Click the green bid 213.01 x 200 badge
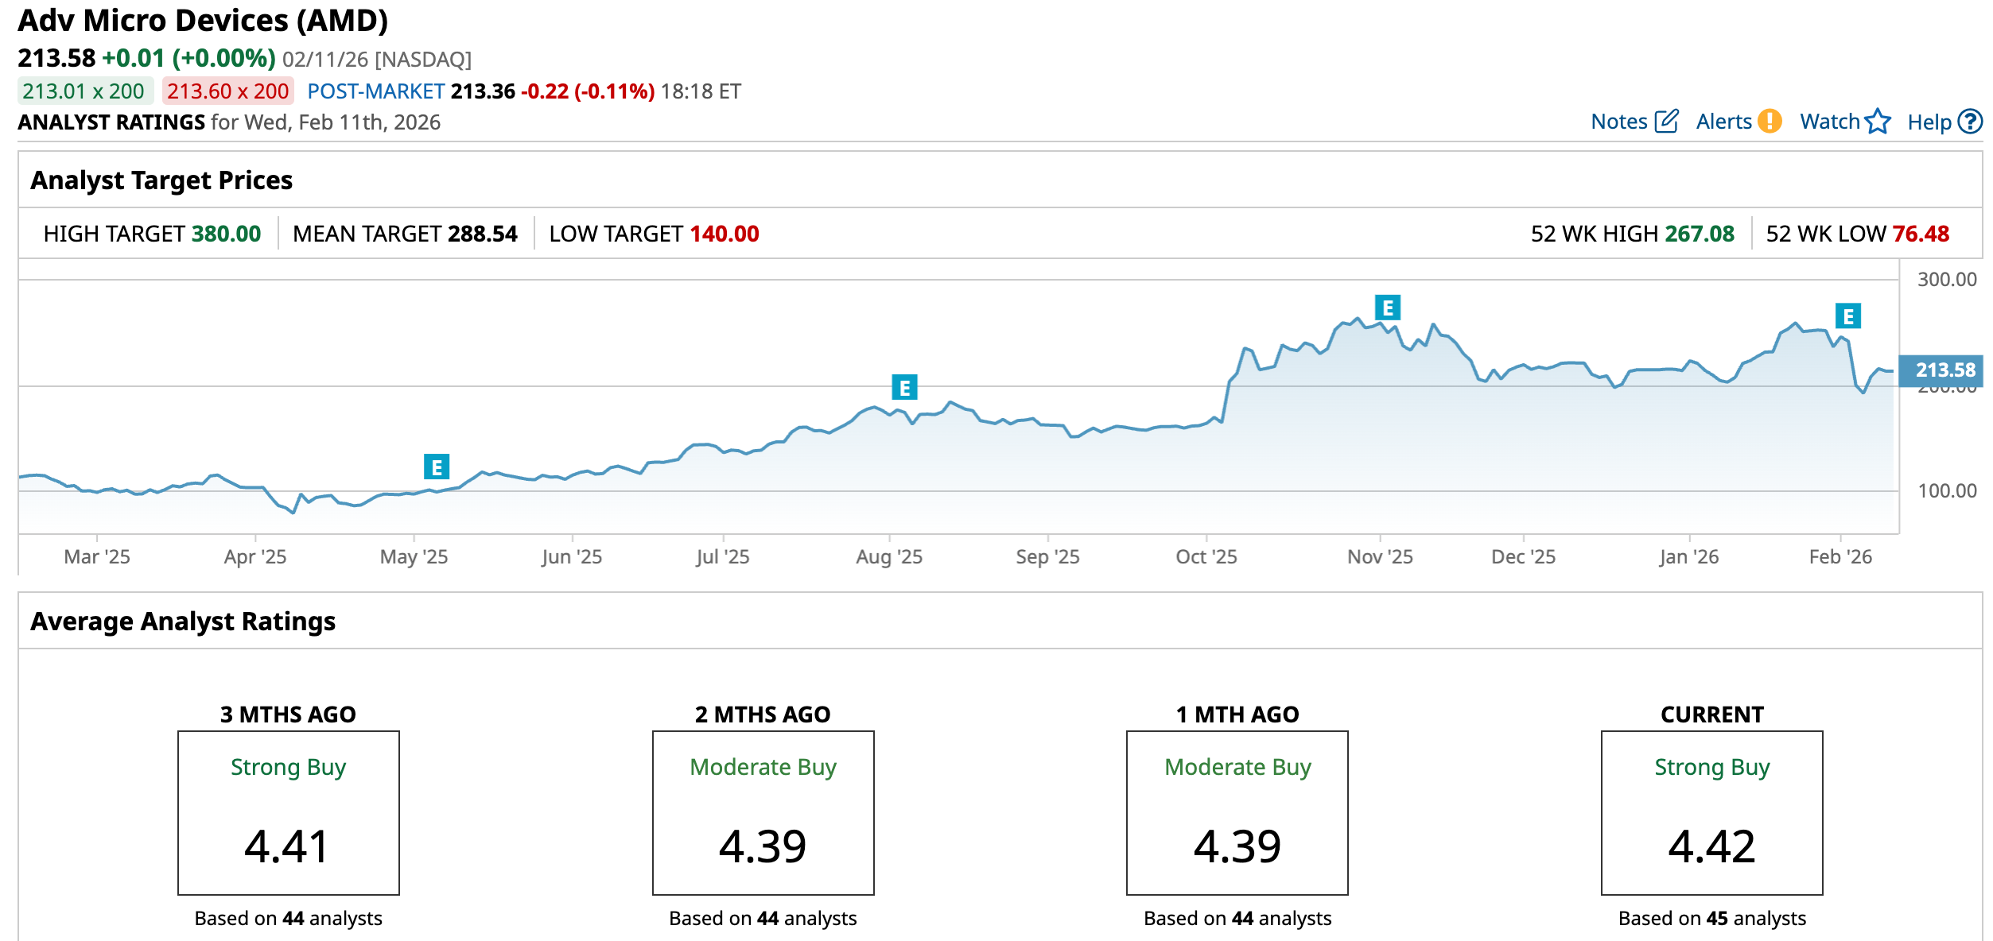The image size is (1993, 941). coord(84,91)
